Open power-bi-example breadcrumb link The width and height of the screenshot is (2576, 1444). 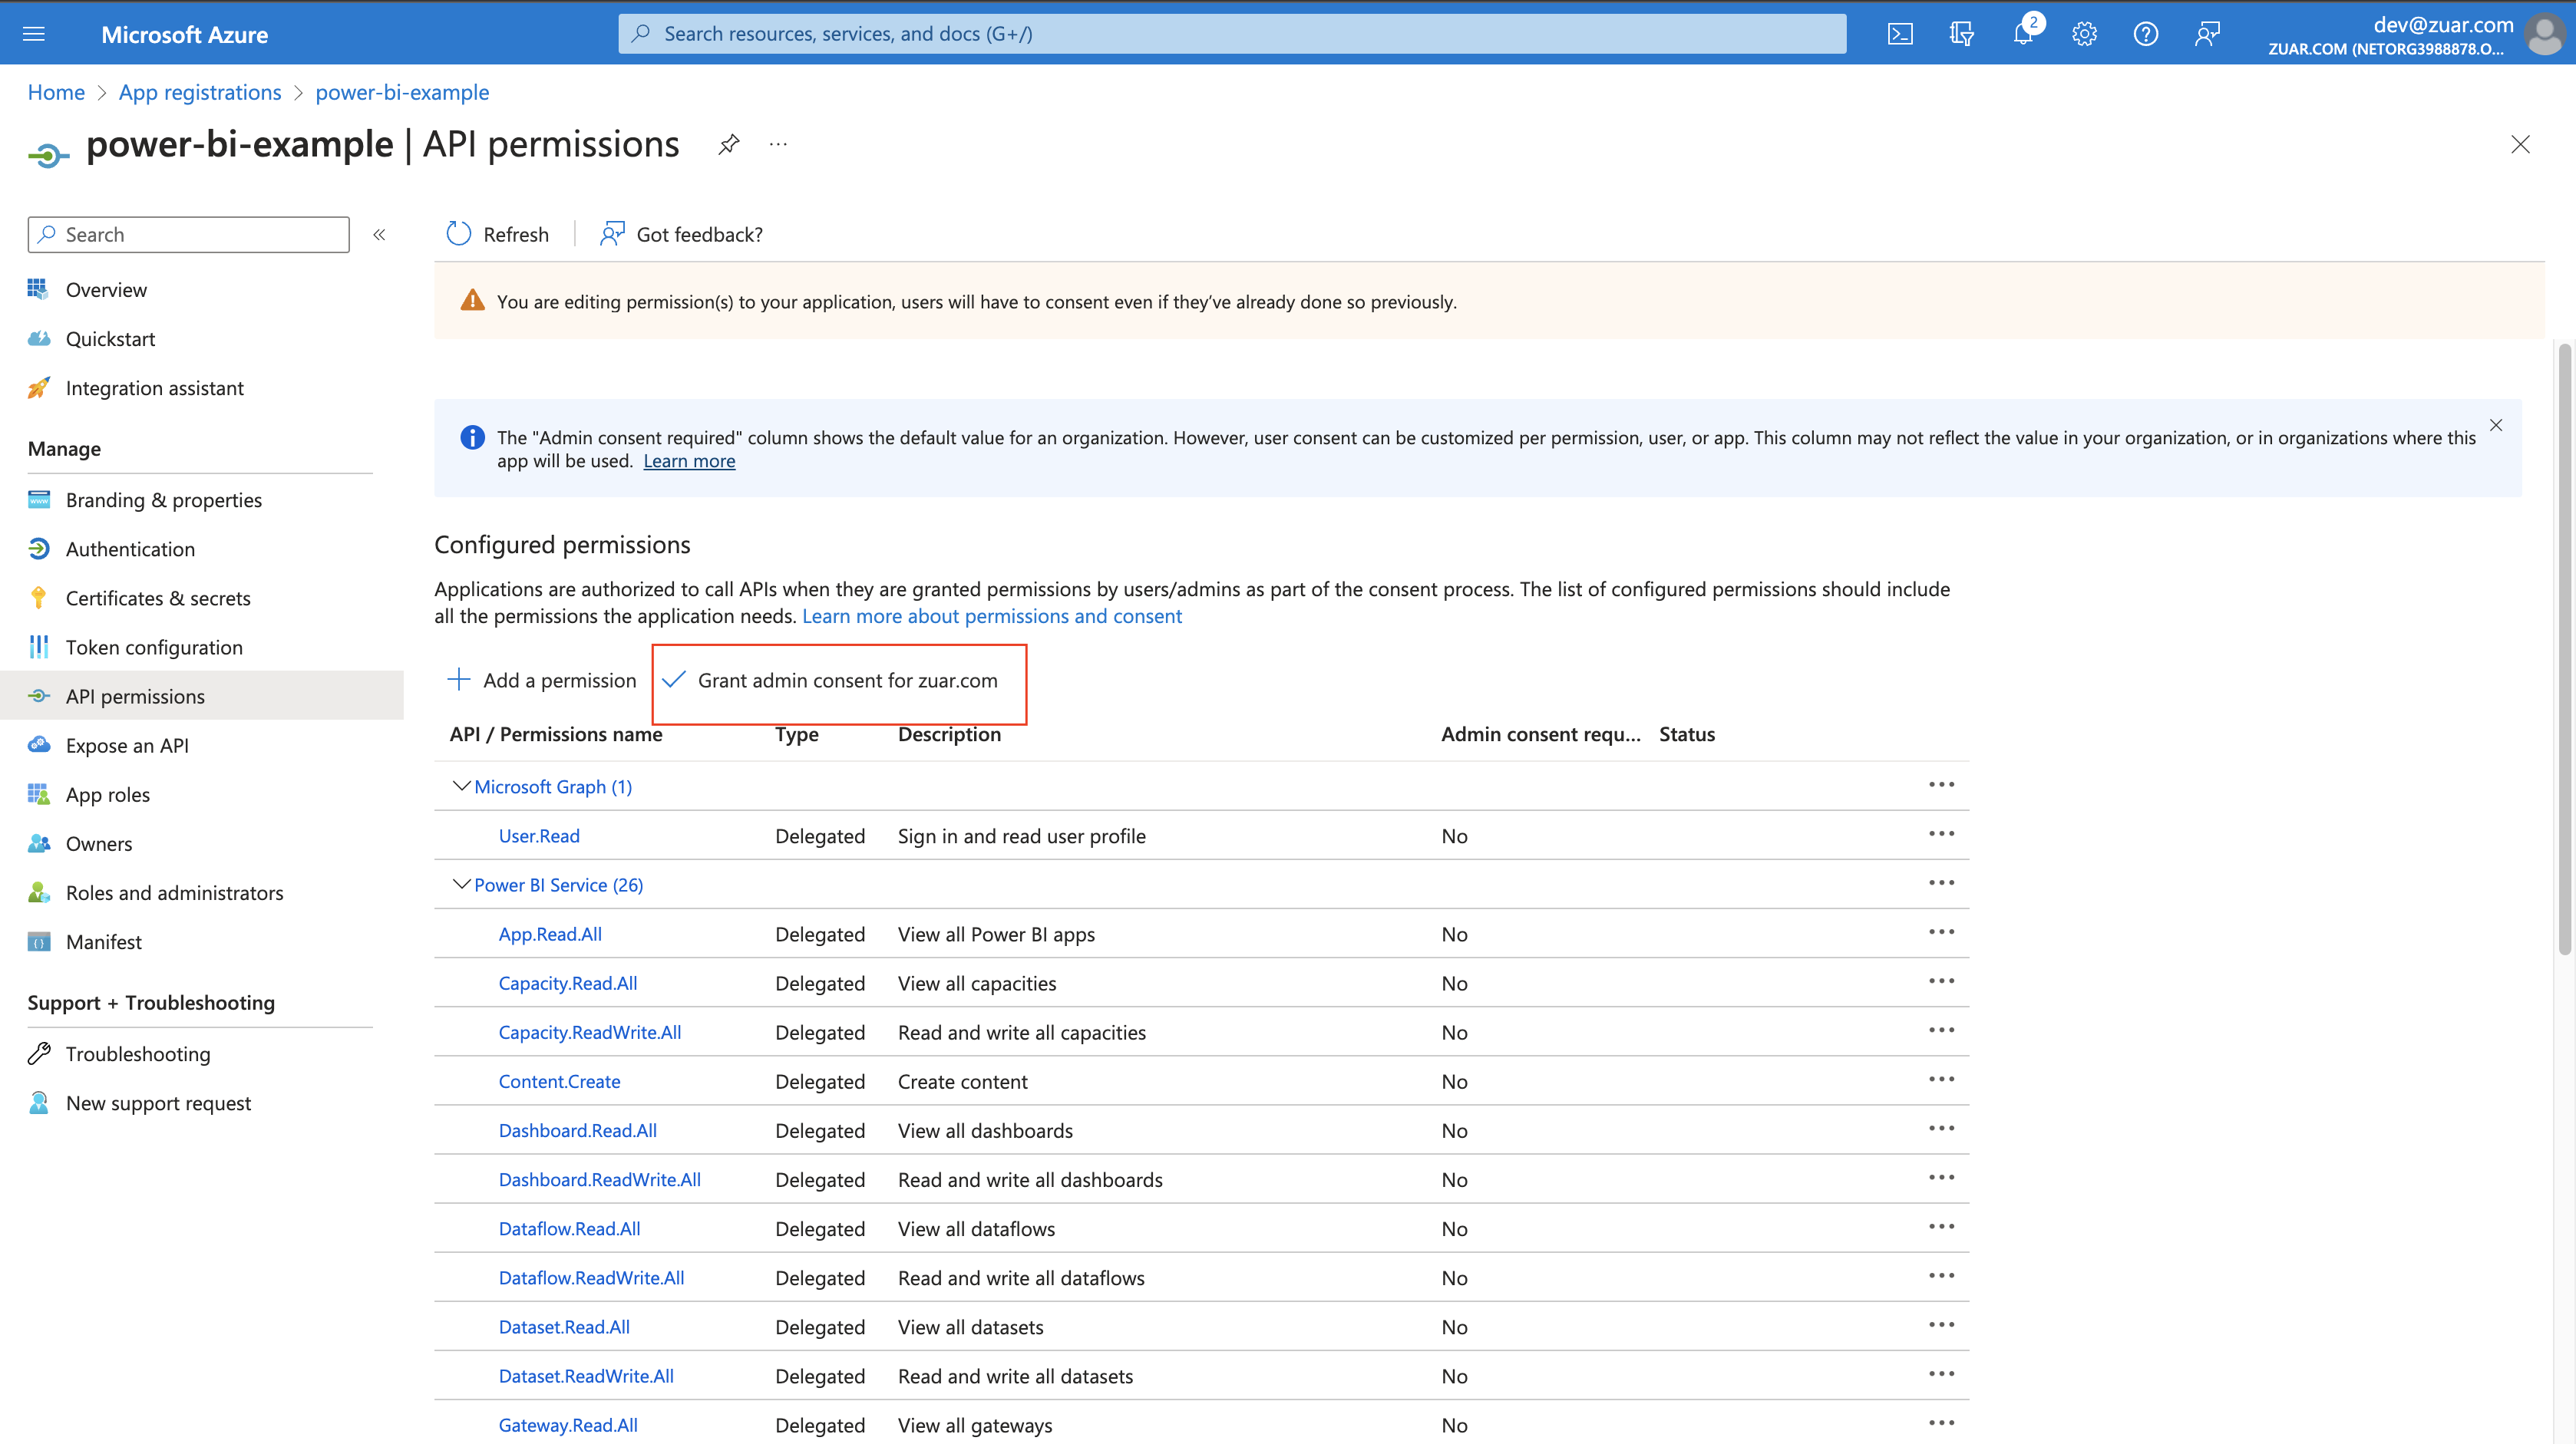pyautogui.click(x=402, y=92)
